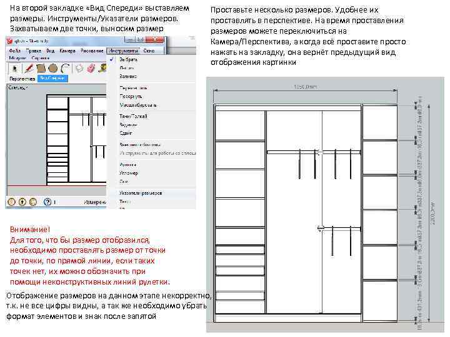Viewport: 450px width, 337px height.
Task: Select the highlighted Вид Спереди scene tab
Action: (52, 78)
